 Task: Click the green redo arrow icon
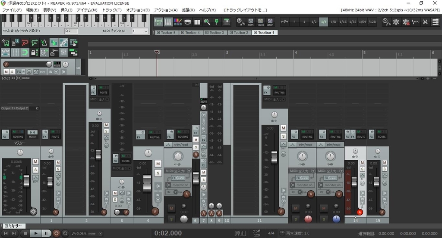coord(35,43)
